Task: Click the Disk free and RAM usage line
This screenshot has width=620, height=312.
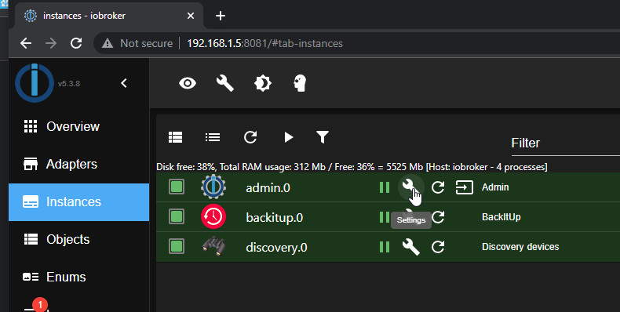Action: pos(352,167)
